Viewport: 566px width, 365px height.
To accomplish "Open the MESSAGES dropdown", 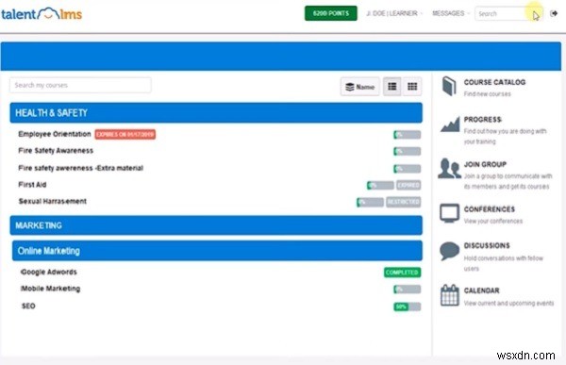I will point(451,13).
